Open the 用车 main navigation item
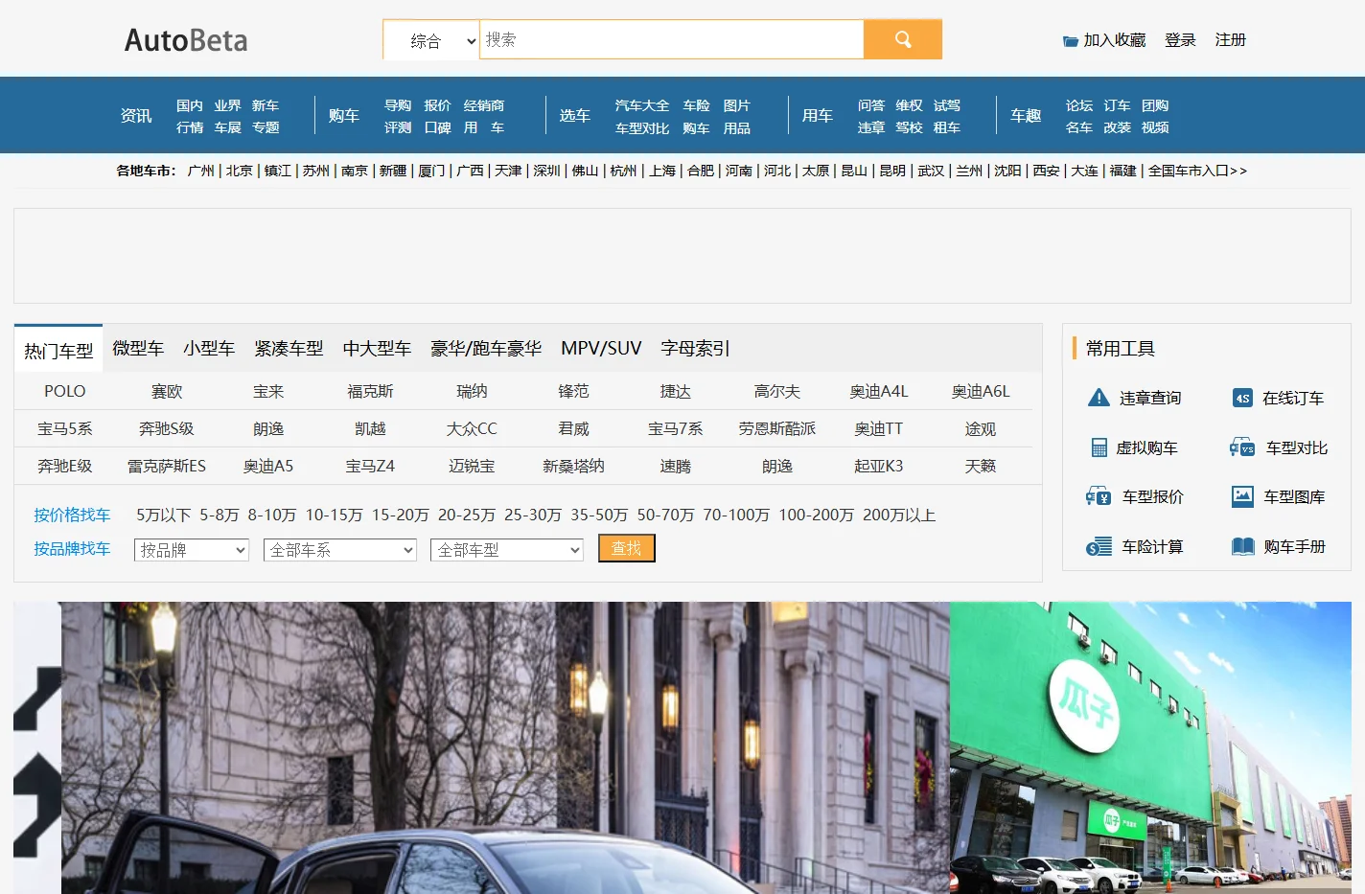 click(817, 116)
